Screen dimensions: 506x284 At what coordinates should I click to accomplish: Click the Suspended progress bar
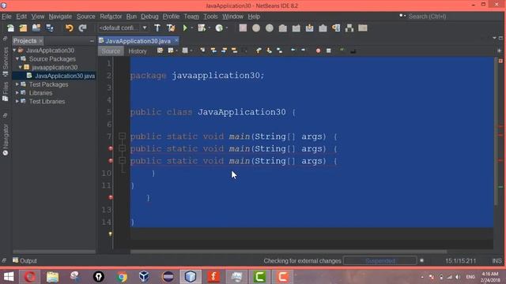pos(379,260)
